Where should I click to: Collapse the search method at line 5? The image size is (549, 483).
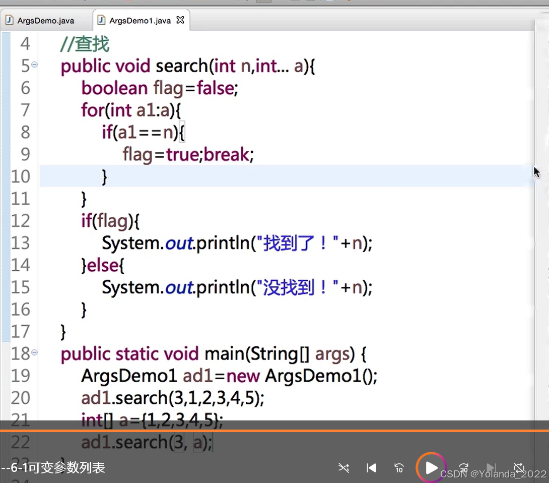click(x=34, y=65)
